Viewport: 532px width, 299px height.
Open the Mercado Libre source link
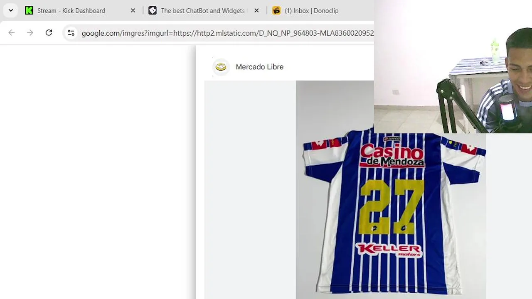pyautogui.click(x=259, y=67)
